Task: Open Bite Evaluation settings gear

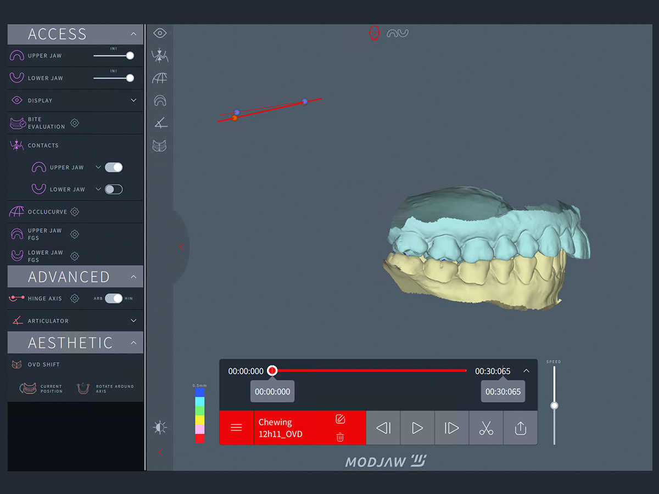Action: tap(75, 123)
